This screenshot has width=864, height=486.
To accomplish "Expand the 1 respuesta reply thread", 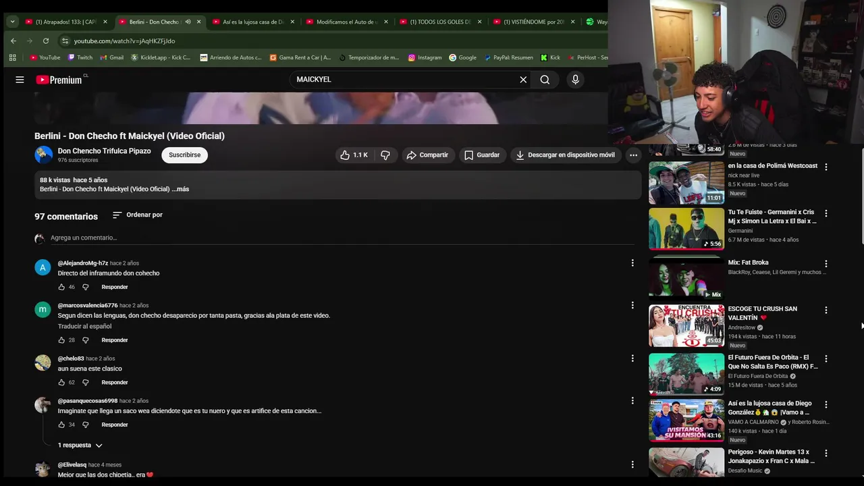I will click(80, 446).
